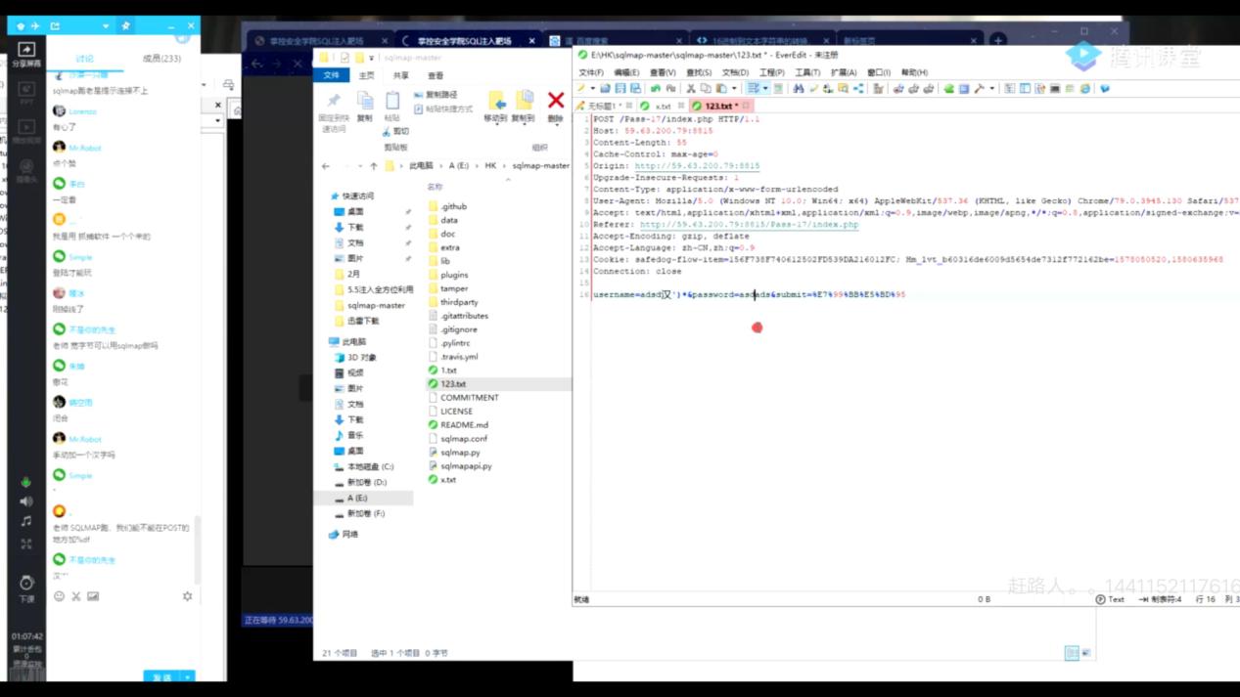Screen dimensions: 1240x697
Task: Click the red 删除 delete icon in ribbon
Action: pyautogui.click(x=555, y=106)
